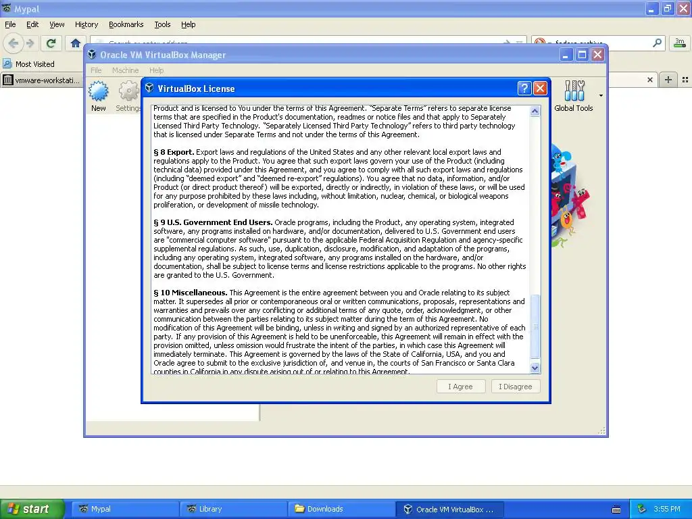Switch to Mypal taskbar item
692x519 pixels.
125,509
